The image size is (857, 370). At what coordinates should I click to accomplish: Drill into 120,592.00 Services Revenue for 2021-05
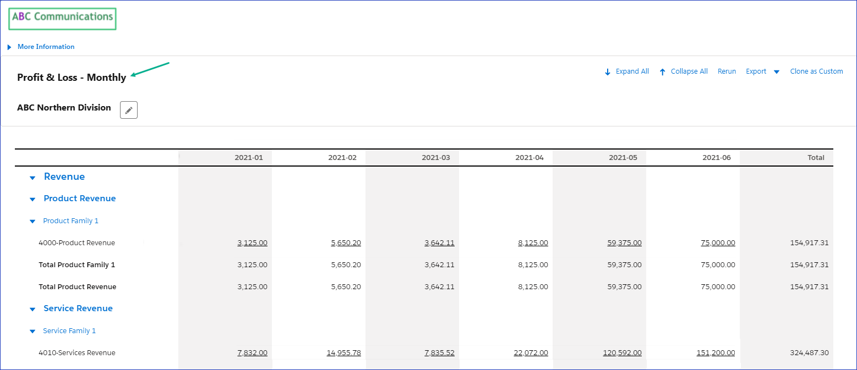(x=622, y=352)
